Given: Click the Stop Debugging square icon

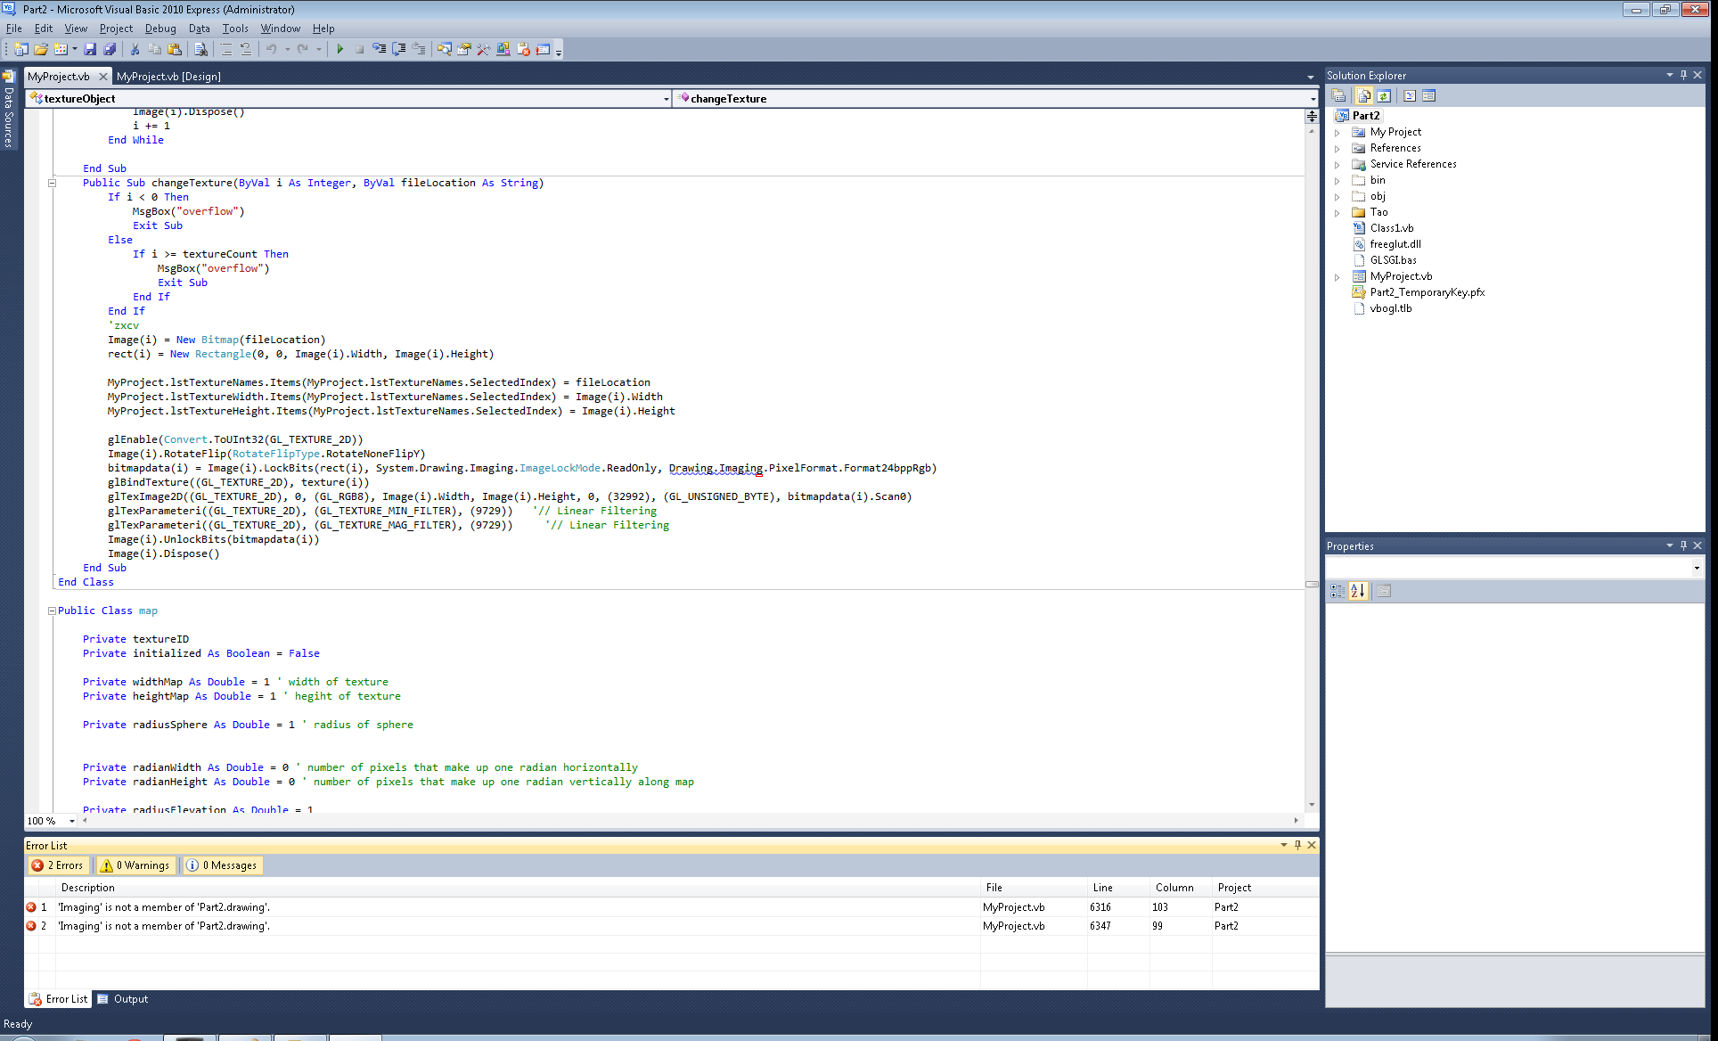Looking at the screenshot, I should [359, 49].
